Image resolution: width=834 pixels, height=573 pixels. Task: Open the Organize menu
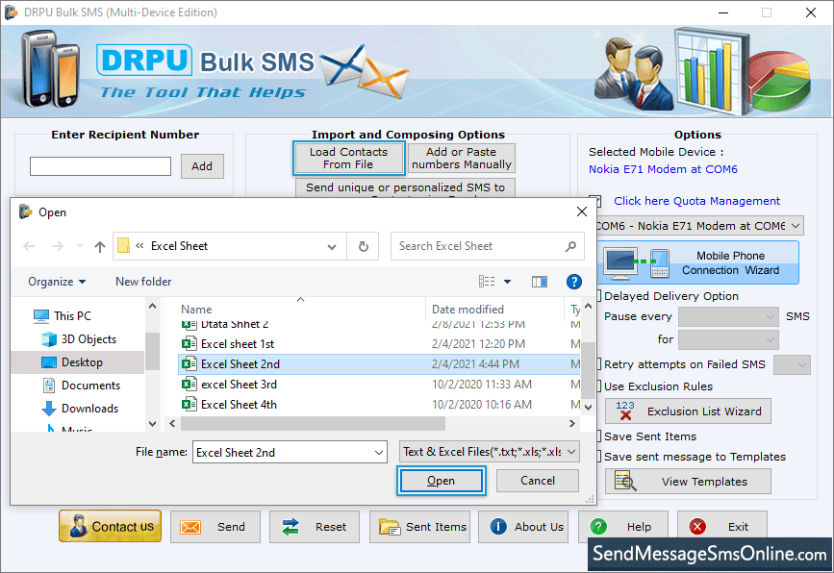[57, 281]
